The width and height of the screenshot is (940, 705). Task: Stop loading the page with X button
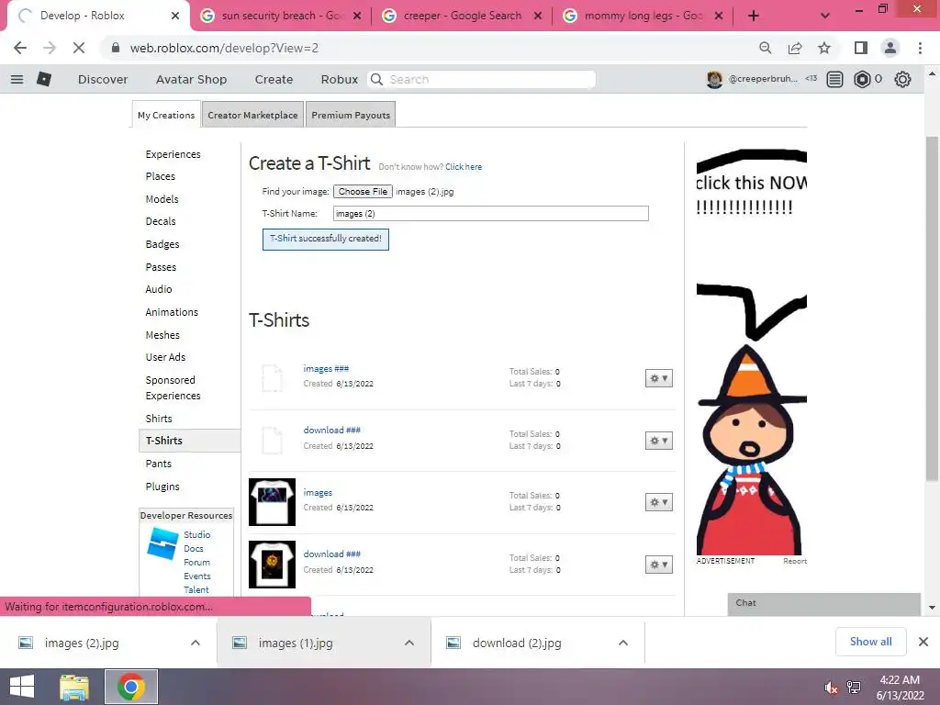[79, 48]
